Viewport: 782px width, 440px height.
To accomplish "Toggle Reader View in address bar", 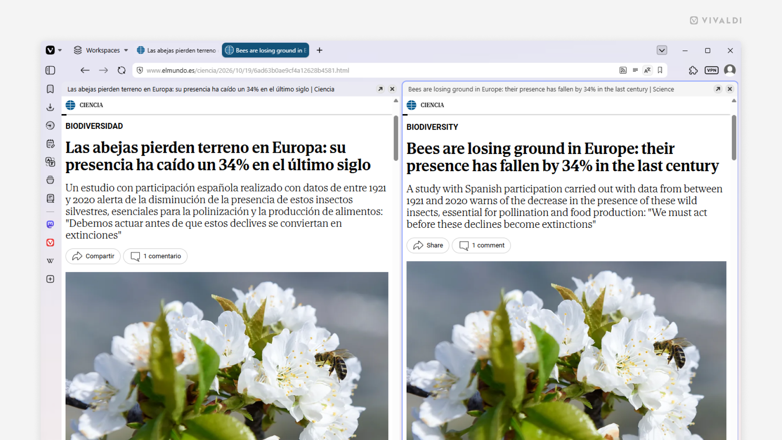I will (635, 70).
